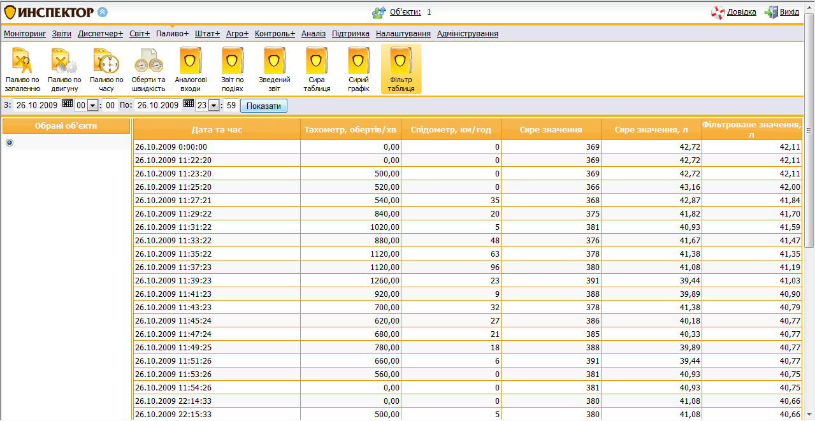Select row 26.10.2009 22:14:33
The height and width of the screenshot is (421, 815).
(468, 401)
